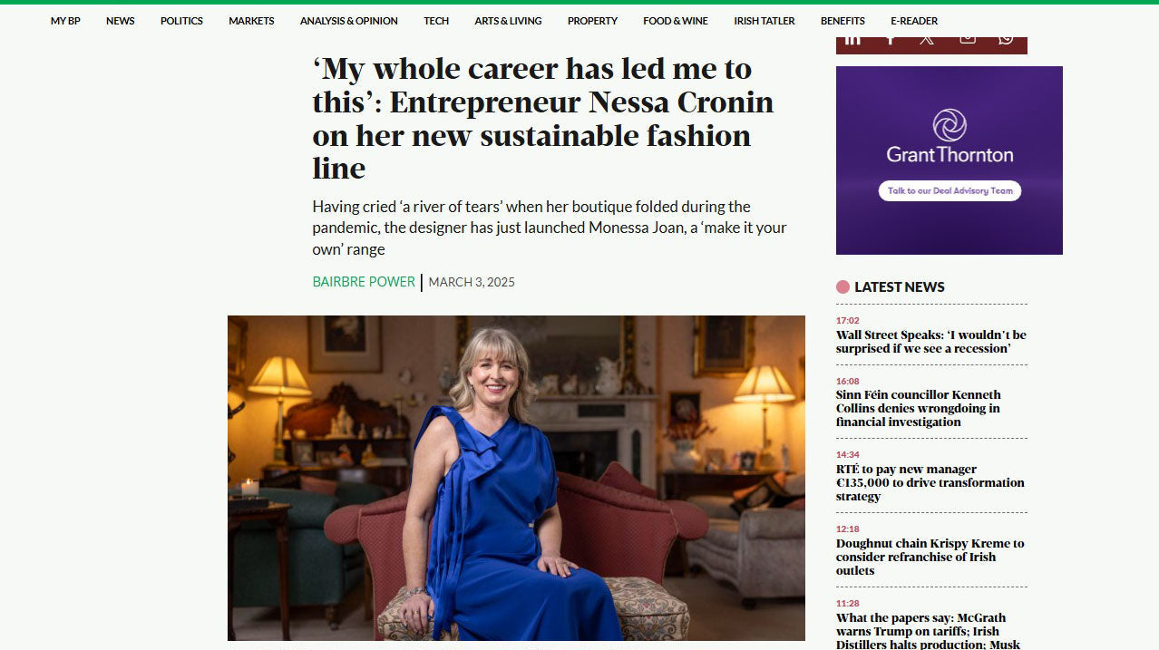This screenshot has height=650, width=1159.
Task: Share the article on X
Action: pyautogui.click(x=928, y=38)
